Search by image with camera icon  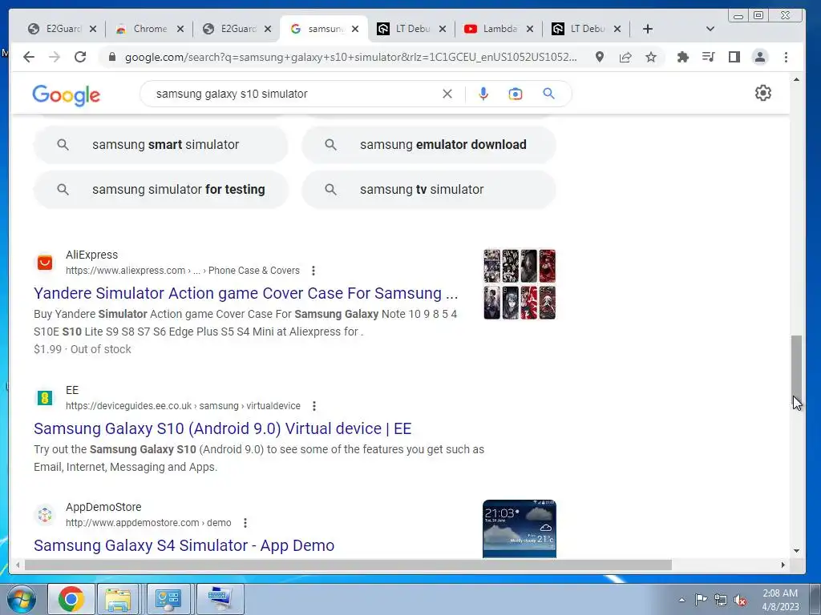pos(516,94)
